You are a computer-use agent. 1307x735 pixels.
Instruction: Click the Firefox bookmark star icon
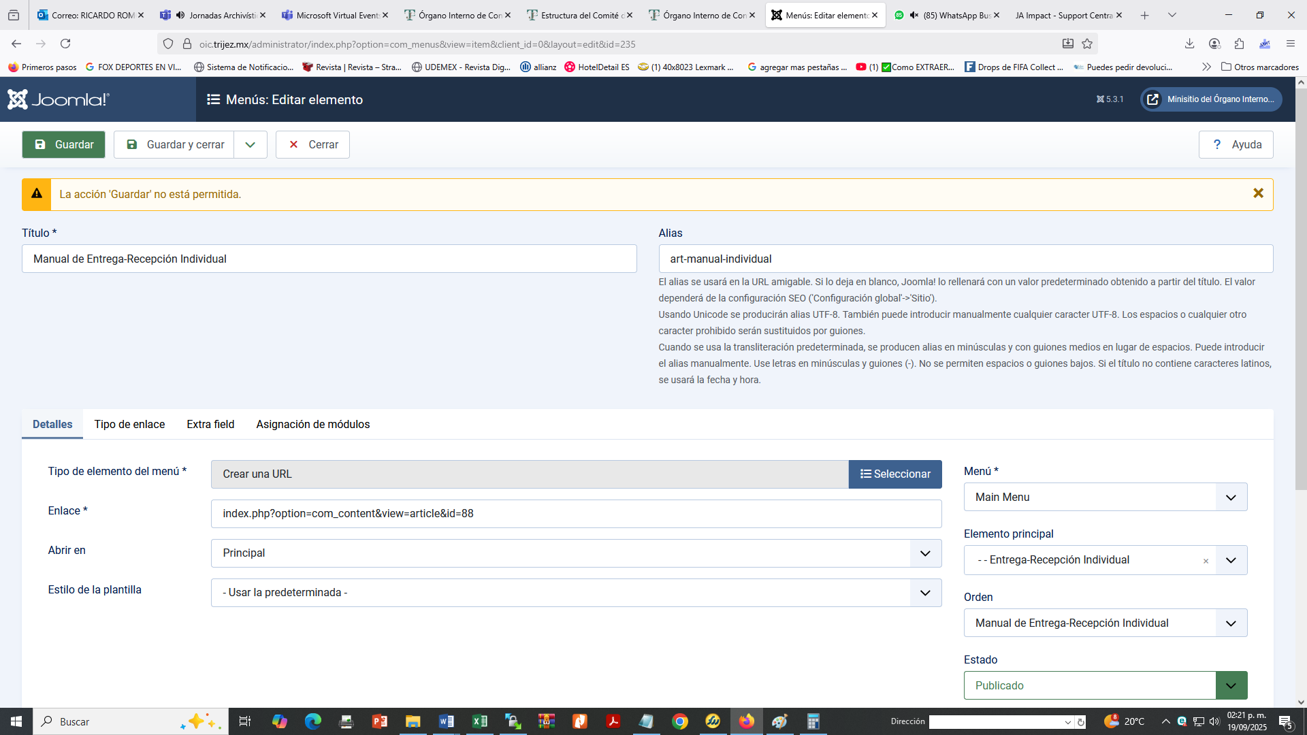[1087, 44]
